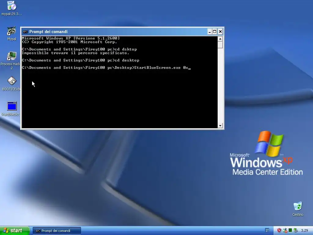Image resolution: width=313 pixels, height=235 pixels.
Task: Click the 'Impossibile trovare il percorso specificato' text
Action: click(75, 53)
